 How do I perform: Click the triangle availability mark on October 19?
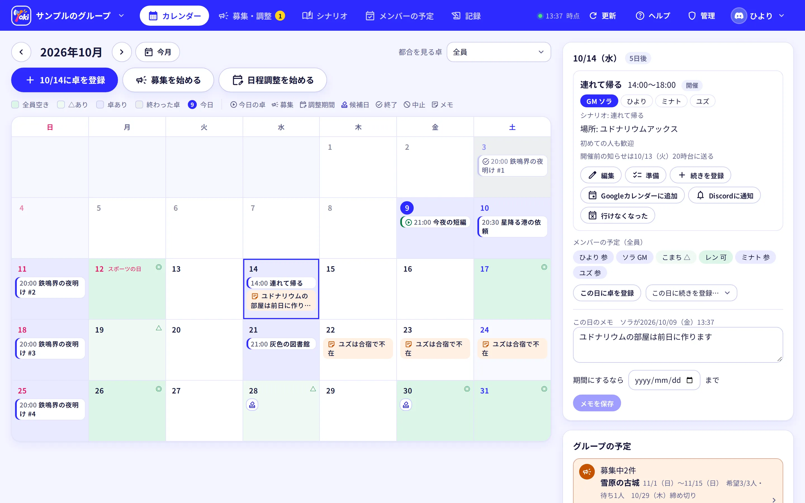[159, 328]
